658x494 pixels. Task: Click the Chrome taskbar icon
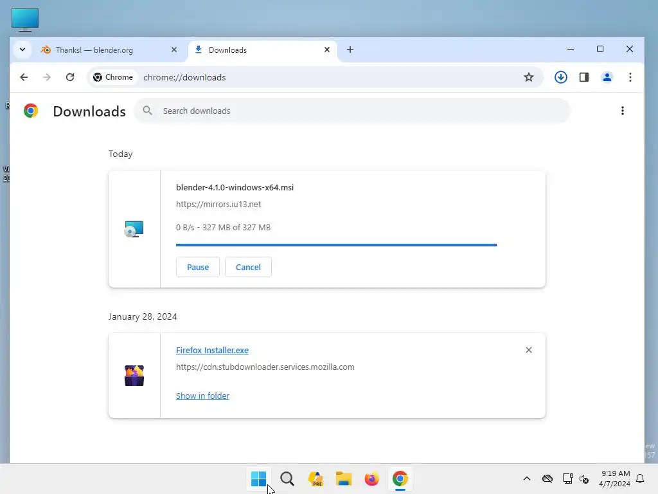(400, 479)
